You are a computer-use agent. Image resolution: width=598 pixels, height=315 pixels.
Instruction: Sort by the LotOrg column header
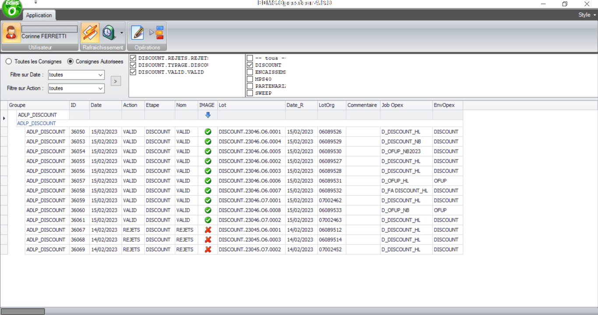point(332,105)
